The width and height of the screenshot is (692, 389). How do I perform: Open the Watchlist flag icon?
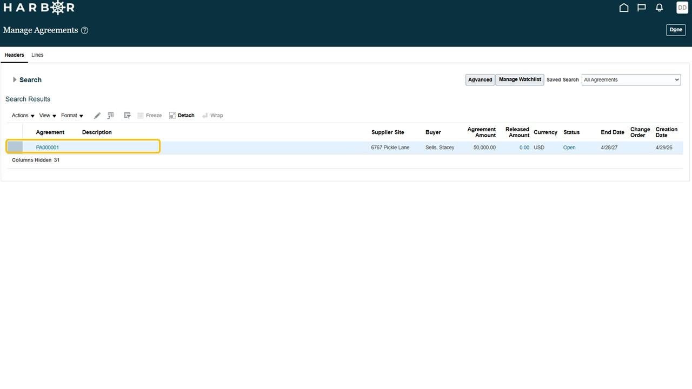(642, 8)
